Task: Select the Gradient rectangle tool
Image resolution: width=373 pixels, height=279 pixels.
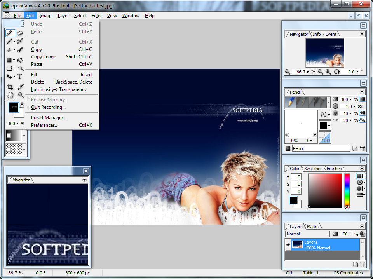Action: click(x=9, y=60)
